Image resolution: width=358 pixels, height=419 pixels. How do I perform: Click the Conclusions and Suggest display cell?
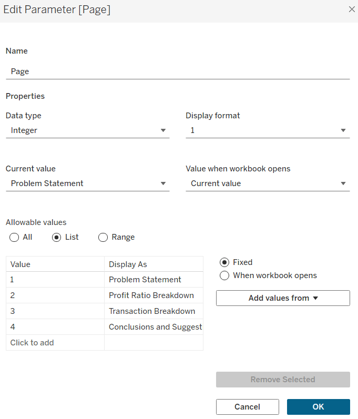click(154, 327)
